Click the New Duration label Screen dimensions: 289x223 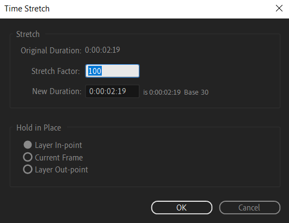[x=57, y=91]
